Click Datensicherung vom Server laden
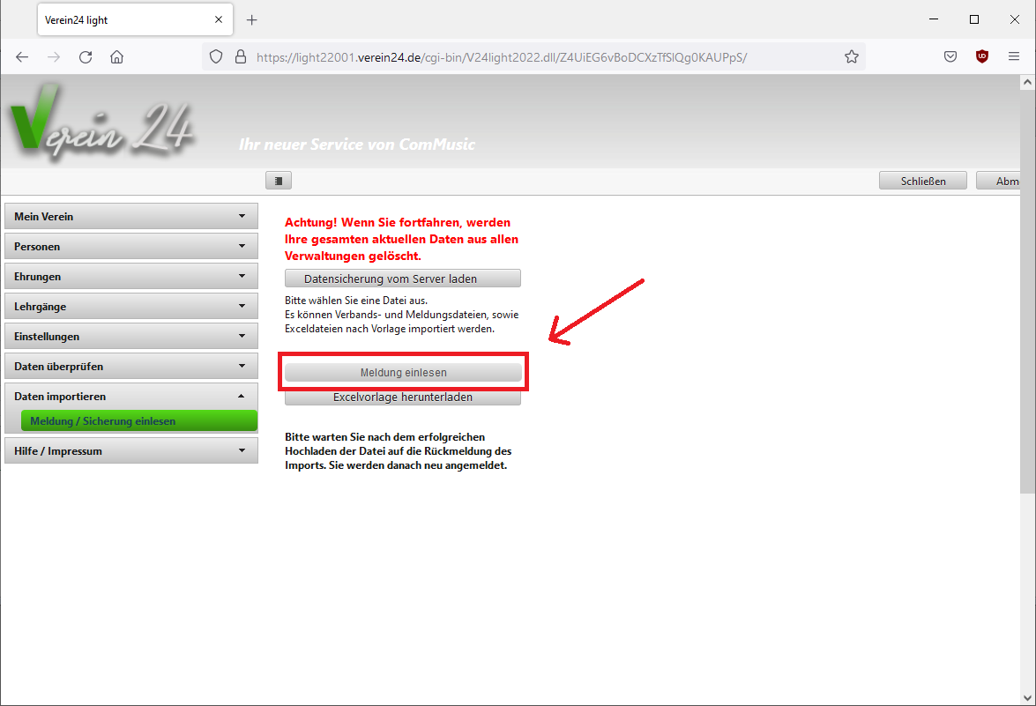 tap(403, 279)
